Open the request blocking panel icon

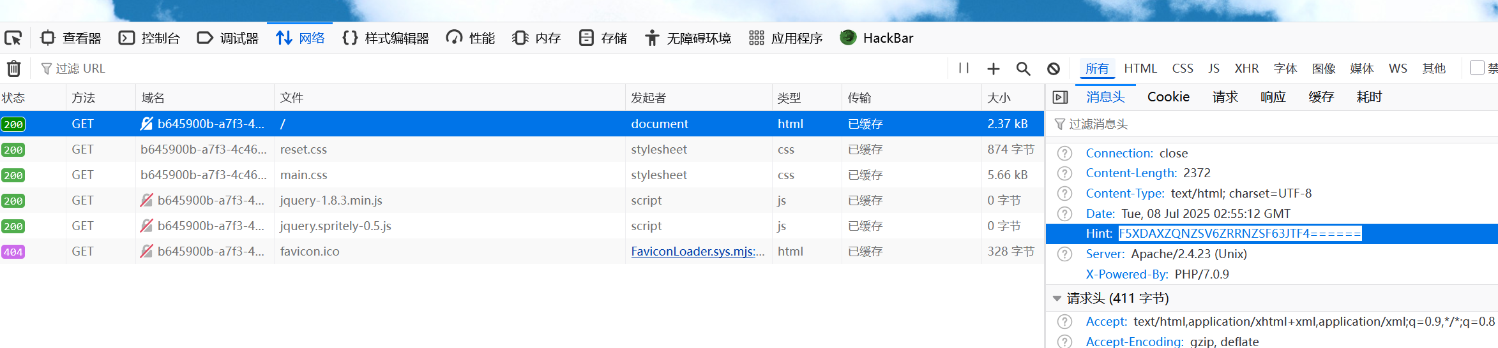(x=1054, y=69)
